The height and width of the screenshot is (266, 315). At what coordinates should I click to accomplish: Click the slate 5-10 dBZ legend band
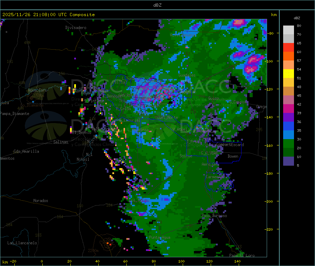click(x=288, y=161)
